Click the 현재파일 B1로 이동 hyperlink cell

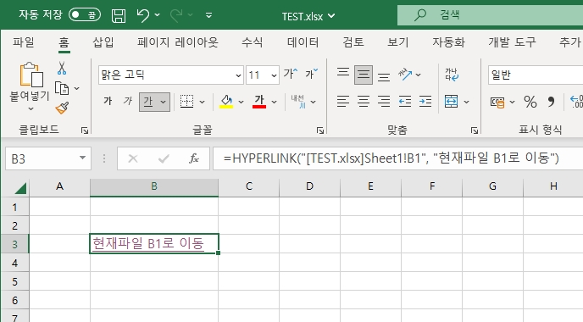tap(154, 243)
